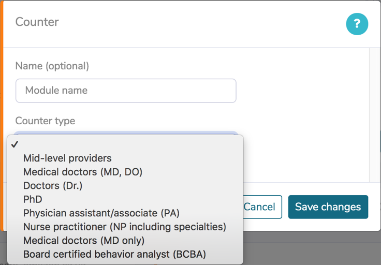Select the blank checkmarked option
Viewport: 381px width, 265px height.
point(125,144)
